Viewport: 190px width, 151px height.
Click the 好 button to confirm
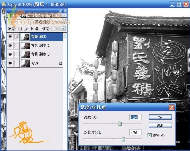(160, 117)
